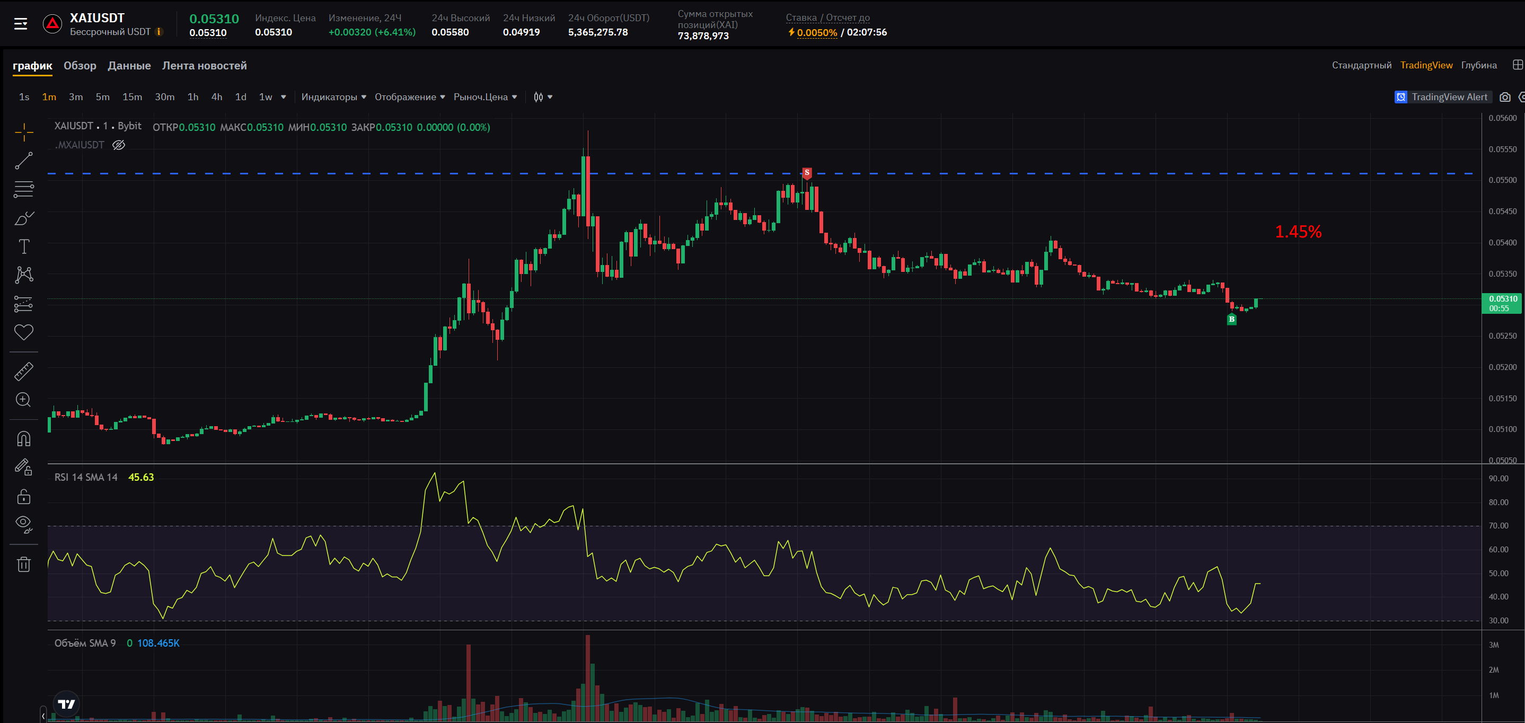This screenshot has height=723, width=1525.
Task: Open the Лента новостей tab
Action: 204,66
